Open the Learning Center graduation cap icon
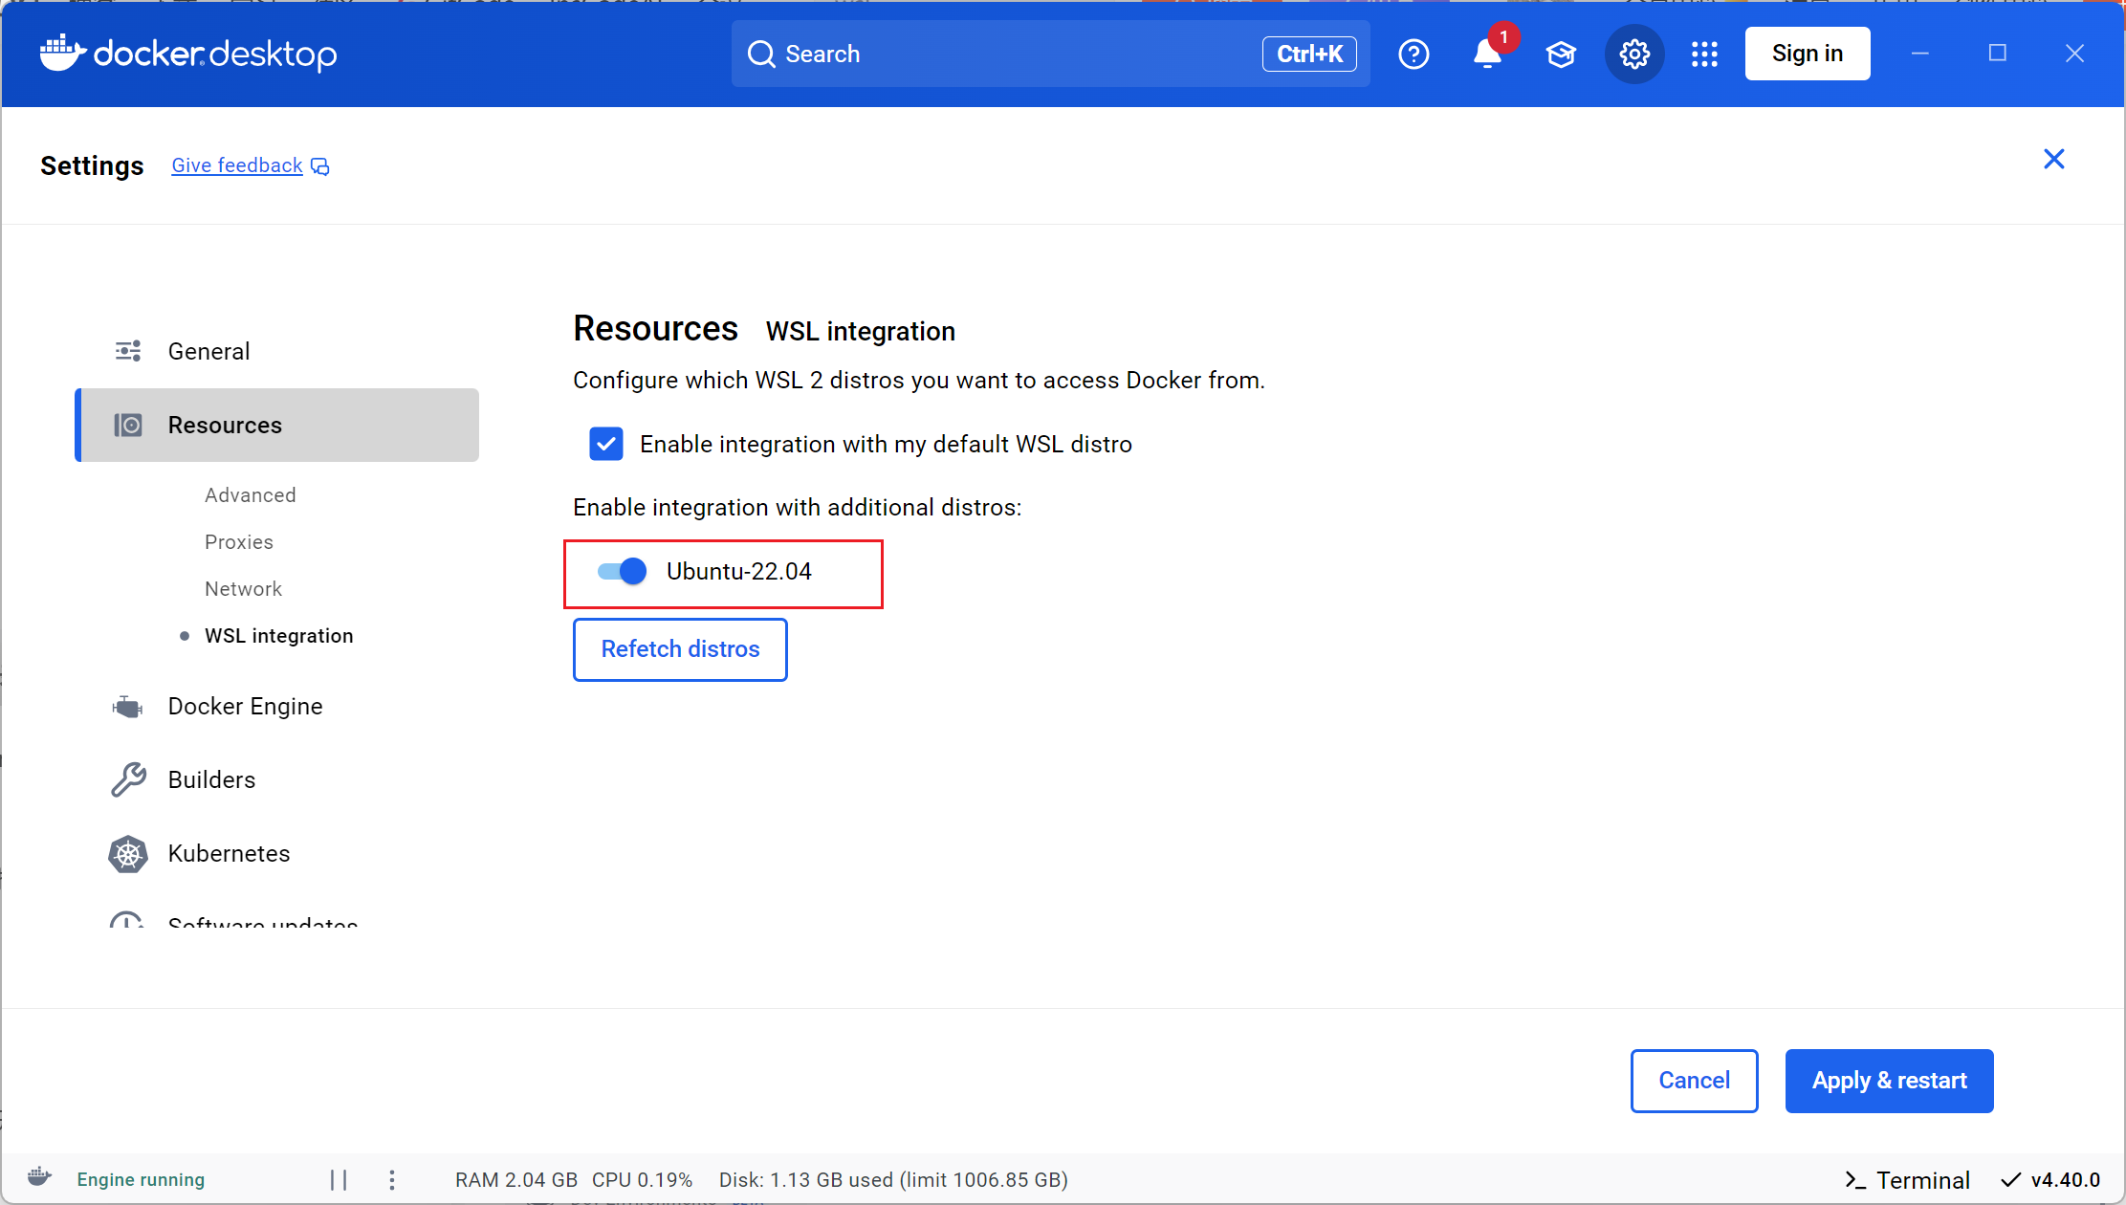 tap(1561, 54)
